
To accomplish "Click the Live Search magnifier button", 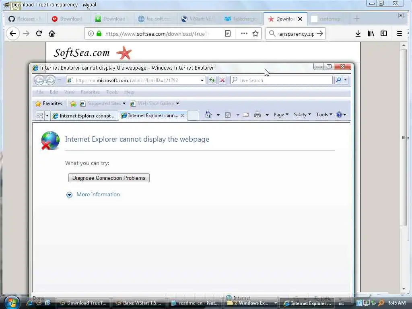I will 338,80.
